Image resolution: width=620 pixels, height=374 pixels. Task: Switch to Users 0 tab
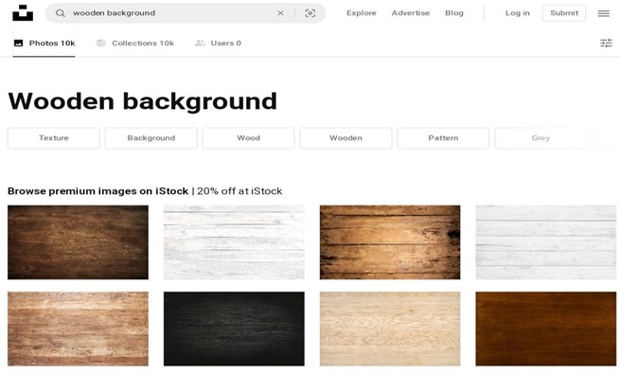[x=218, y=44]
